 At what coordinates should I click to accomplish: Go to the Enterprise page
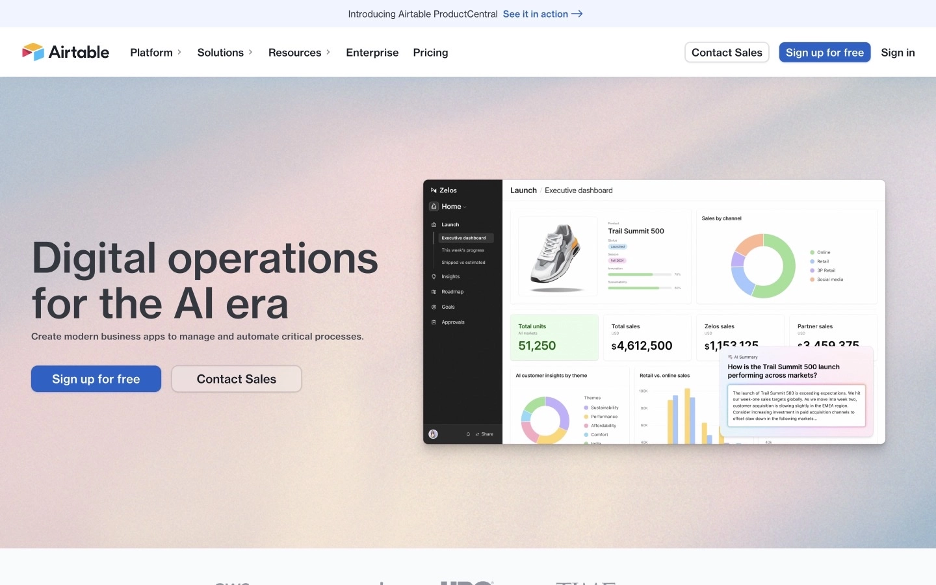pyautogui.click(x=372, y=53)
